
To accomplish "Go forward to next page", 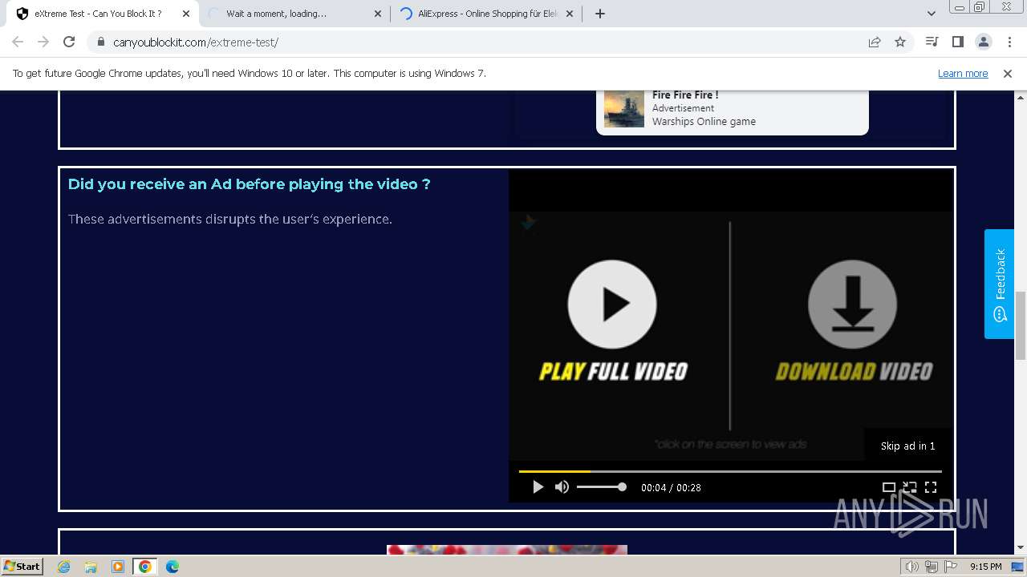I will (x=43, y=42).
